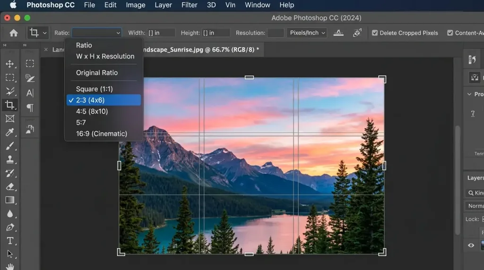Expand the left toolbar double-arrow
The width and height of the screenshot is (484, 270).
(5, 45)
